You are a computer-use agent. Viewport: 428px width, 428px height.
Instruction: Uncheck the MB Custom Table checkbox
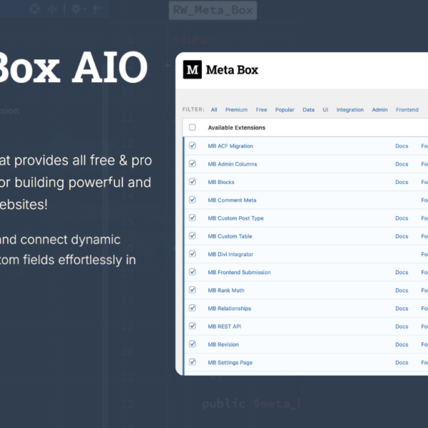point(192,235)
